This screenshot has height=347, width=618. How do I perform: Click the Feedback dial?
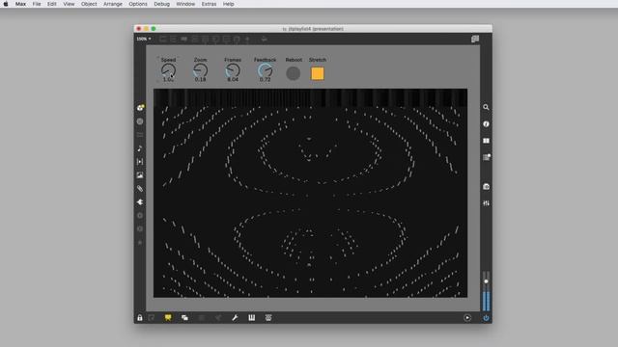click(x=266, y=70)
